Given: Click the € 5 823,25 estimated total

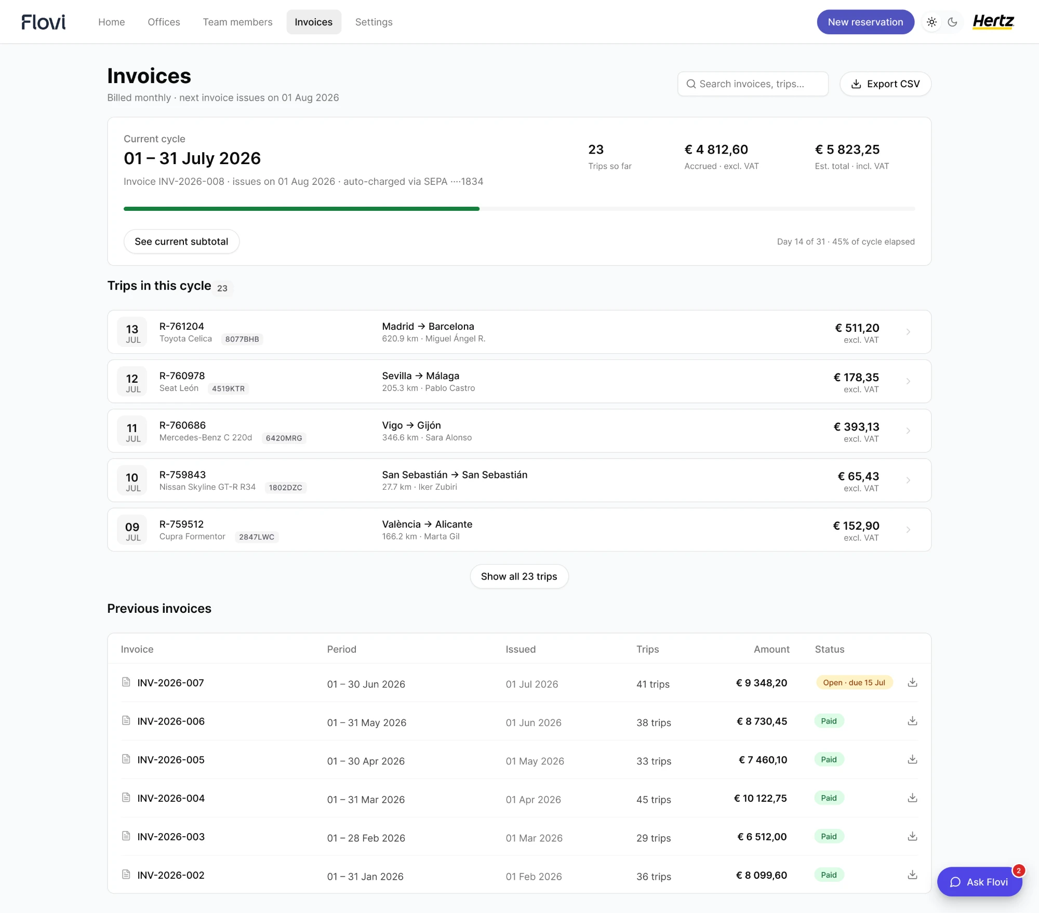Looking at the screenshot, I should pos(847,150).
